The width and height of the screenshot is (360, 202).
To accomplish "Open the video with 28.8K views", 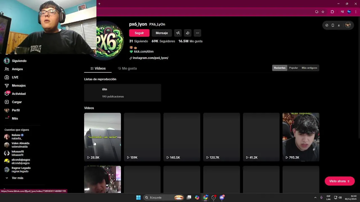I will (x=102, y=137).
